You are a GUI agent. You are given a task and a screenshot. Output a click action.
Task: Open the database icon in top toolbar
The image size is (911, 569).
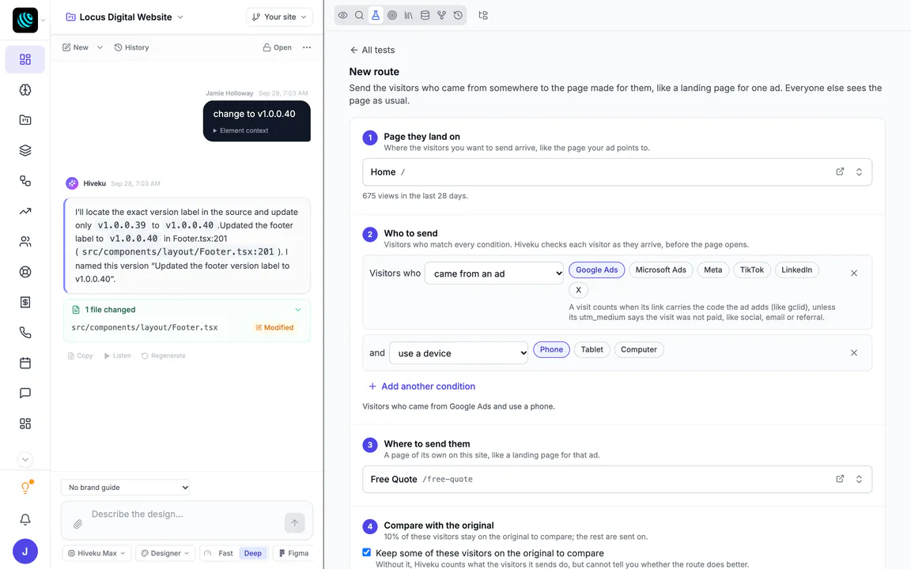click(x=425, y=16)
